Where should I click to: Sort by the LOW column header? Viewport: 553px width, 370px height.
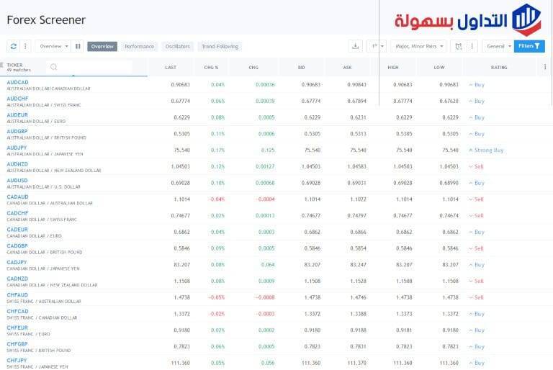point(439,68)
